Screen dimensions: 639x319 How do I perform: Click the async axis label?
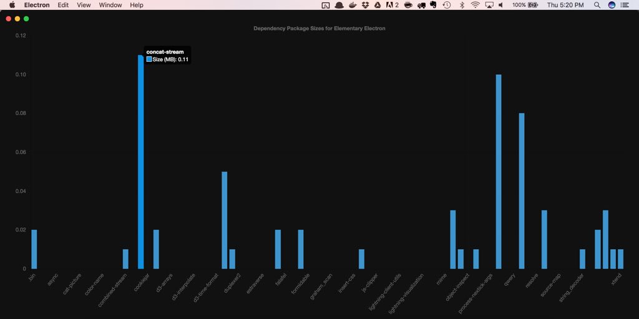(x=53, y=279)
